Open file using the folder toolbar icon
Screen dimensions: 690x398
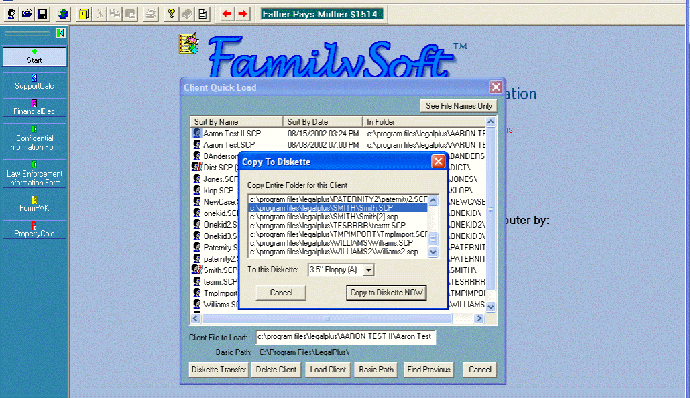(27, 13)
